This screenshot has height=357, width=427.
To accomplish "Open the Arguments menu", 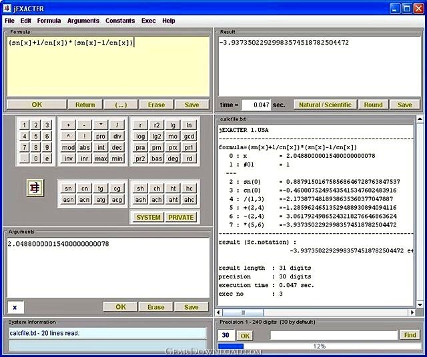I will pos(83,21).
